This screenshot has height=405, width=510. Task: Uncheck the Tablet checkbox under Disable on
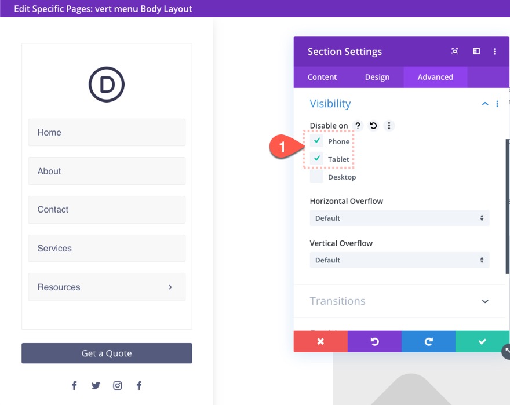tap(317, 158)
